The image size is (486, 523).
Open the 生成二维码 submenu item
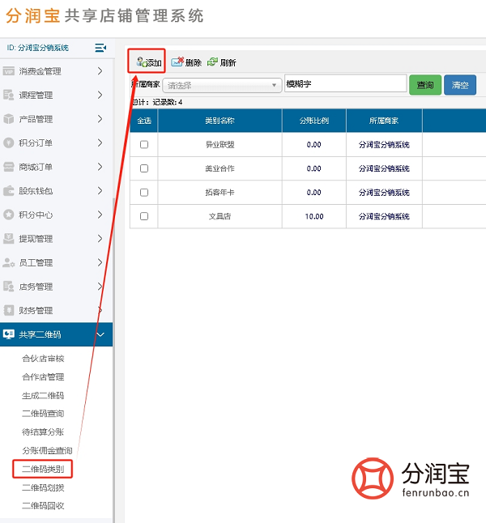[x=43, y=396]
